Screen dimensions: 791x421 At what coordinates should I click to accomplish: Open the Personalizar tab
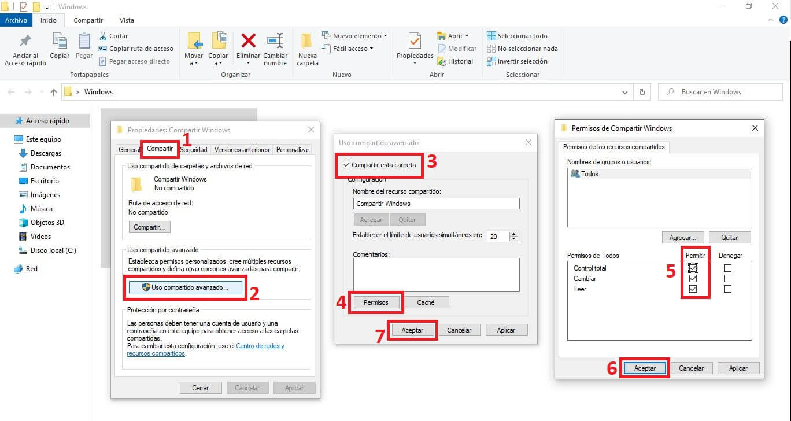293,149
